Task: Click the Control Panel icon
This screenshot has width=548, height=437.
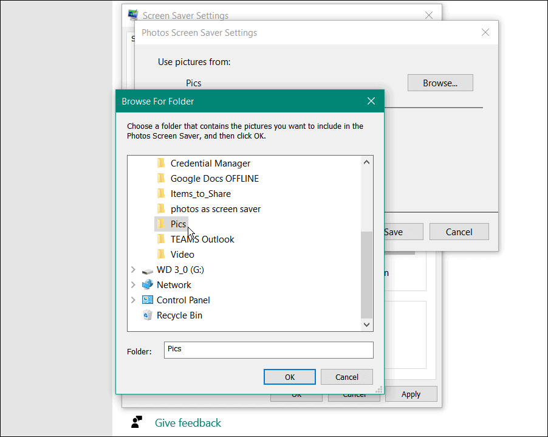Action: click(147, 300)
